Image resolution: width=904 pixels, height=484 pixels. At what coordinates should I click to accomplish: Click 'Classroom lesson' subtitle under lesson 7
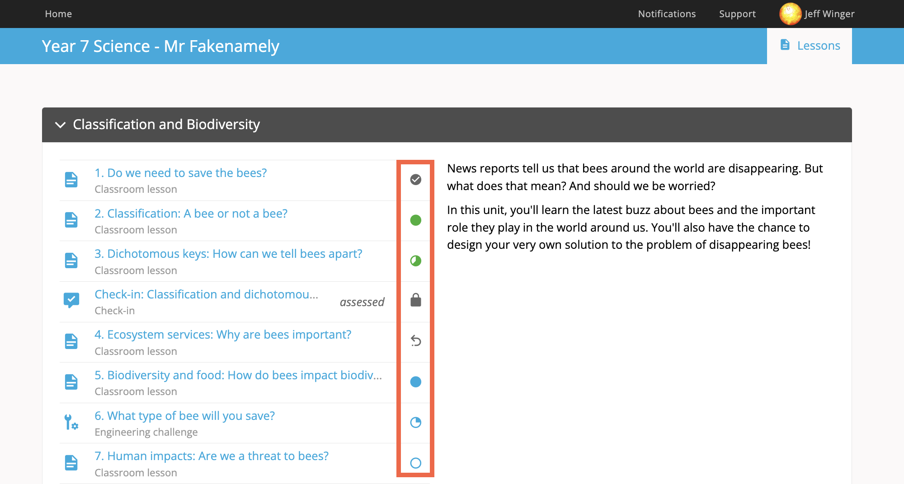coord(136,473)
